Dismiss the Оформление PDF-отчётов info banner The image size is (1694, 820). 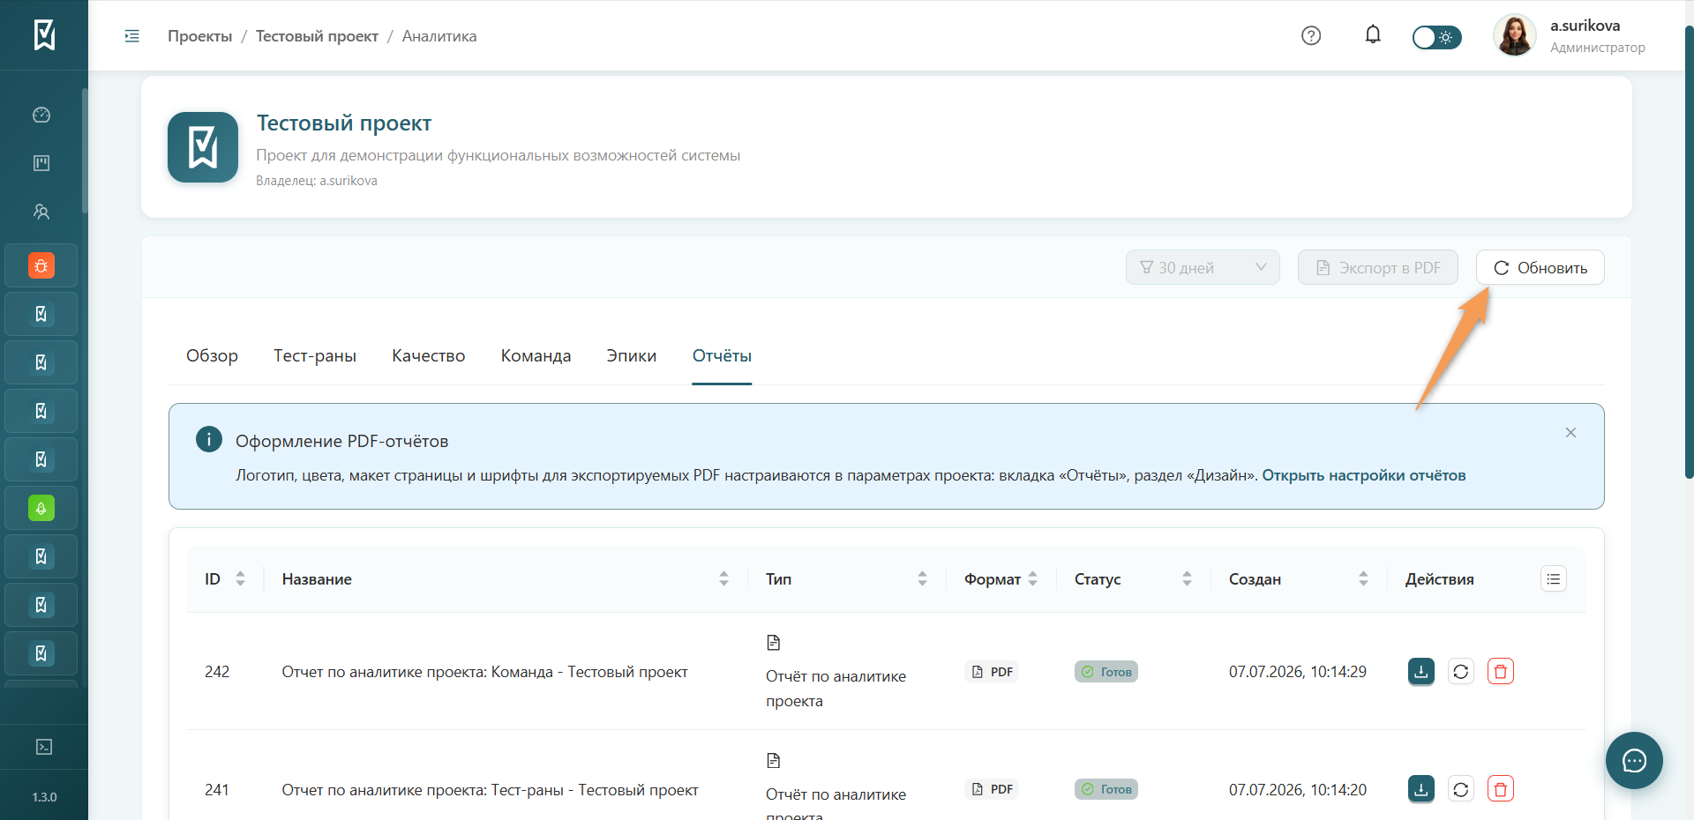(1570, 433)
